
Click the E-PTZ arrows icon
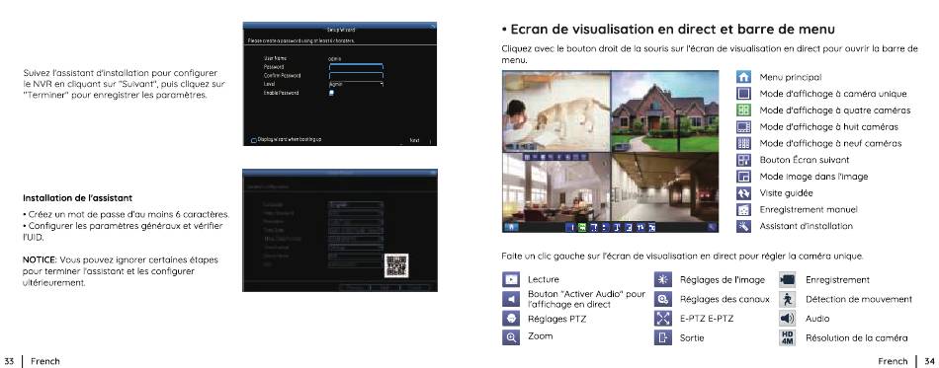point(661,319)
